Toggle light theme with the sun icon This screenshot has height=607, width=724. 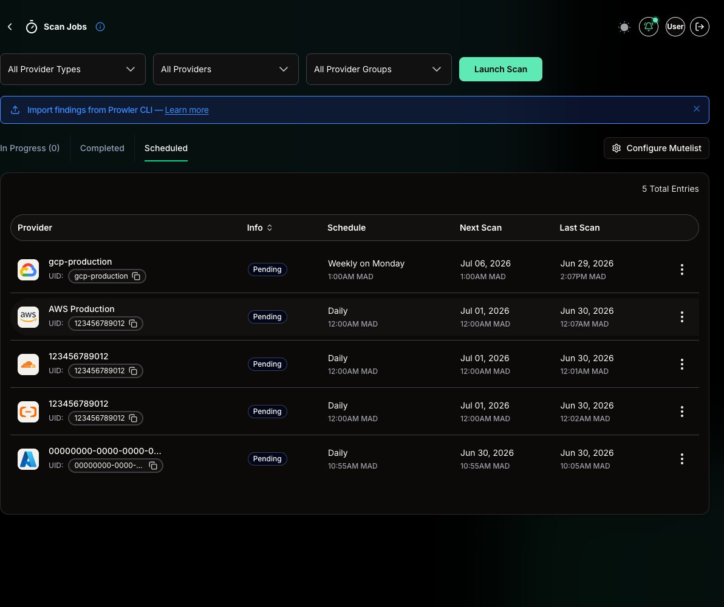624,27
